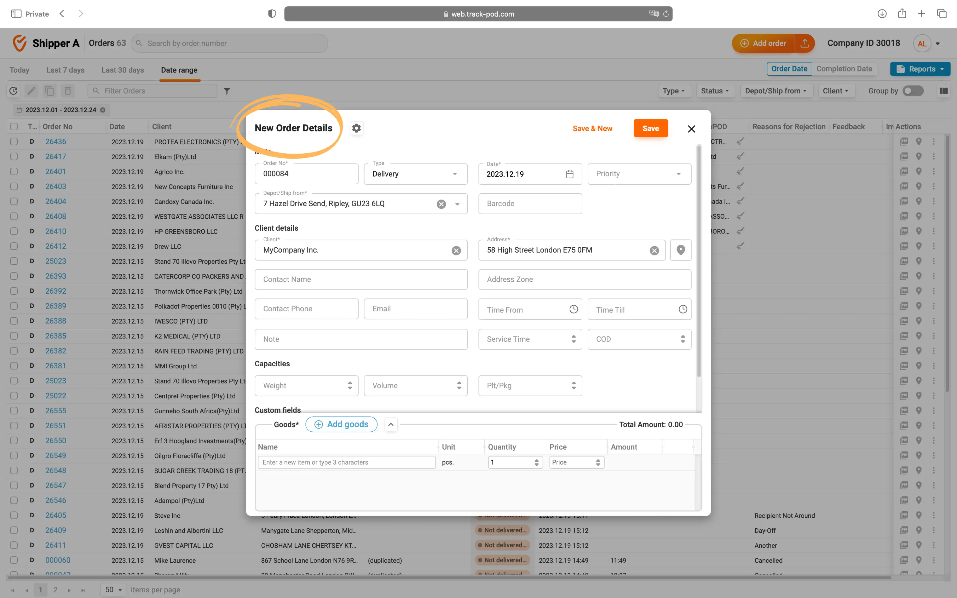This screenshot has height=598, width=957.
Task: Click the dialog vertical scrollbar
Action: [699, 261]
